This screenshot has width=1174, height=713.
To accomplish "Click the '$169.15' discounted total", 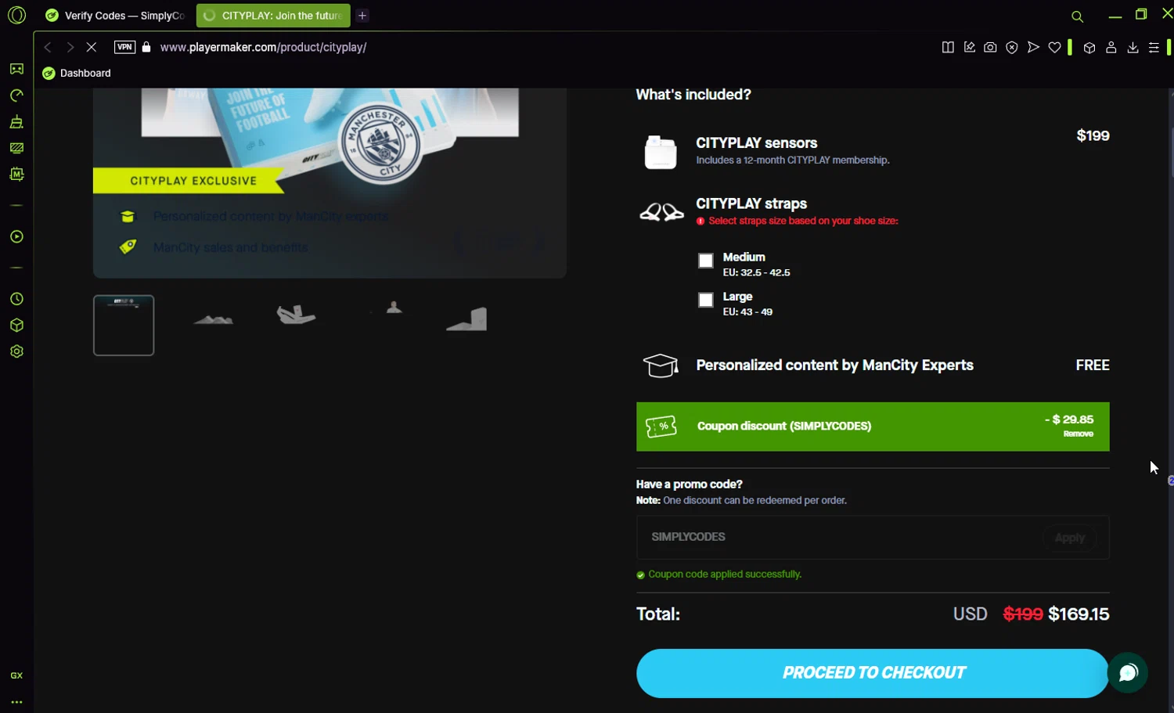I will (1079, 614).
